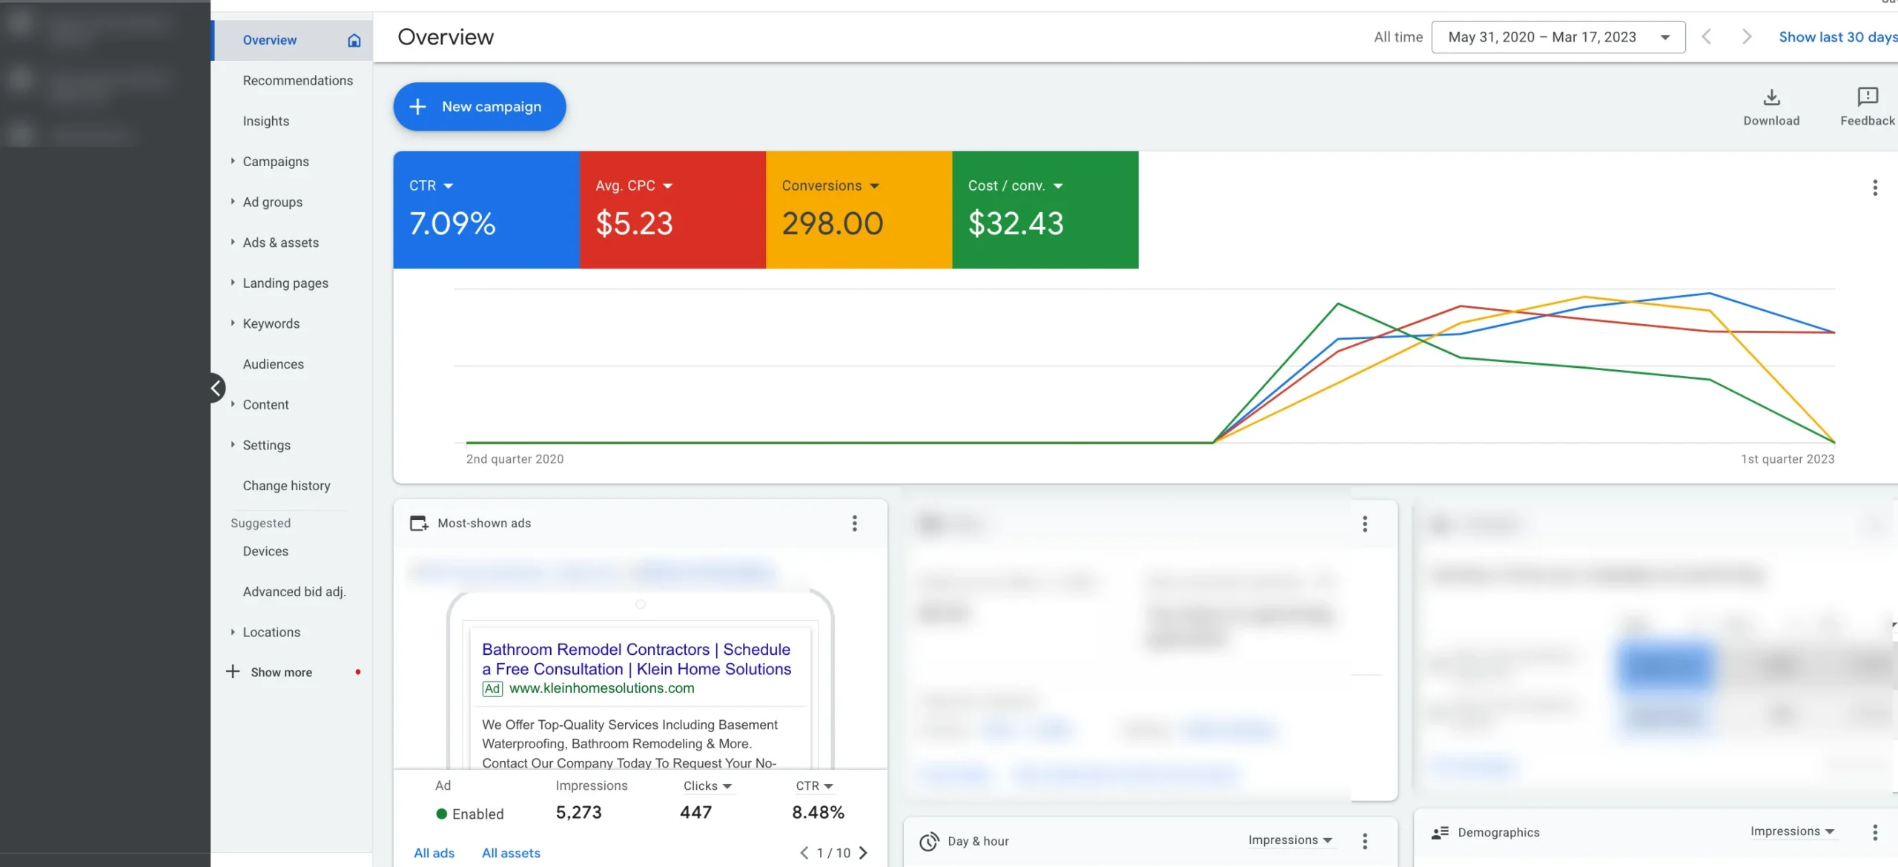This screenshot has width=1898, height=867.
Task: Click Show last 30 days link
Action: point(1838,37)
